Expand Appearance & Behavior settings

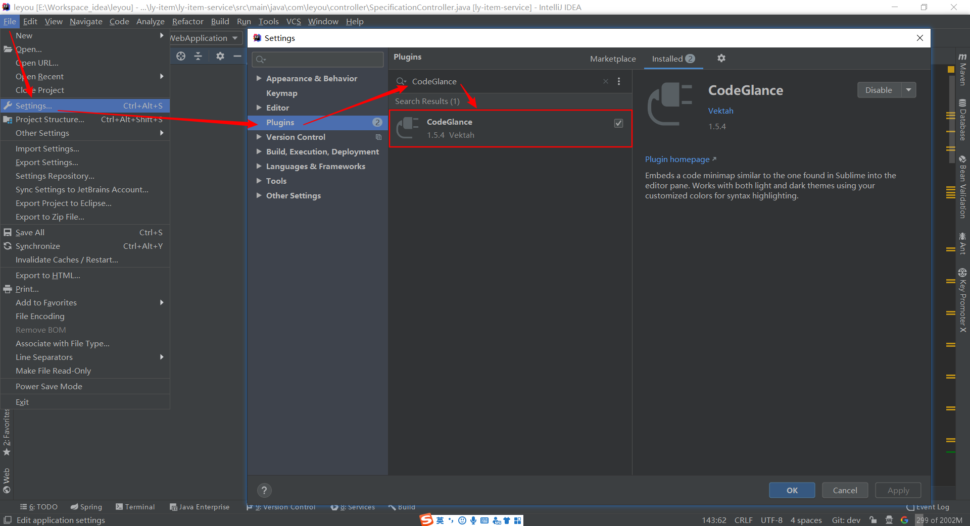[x=259, y=78]
